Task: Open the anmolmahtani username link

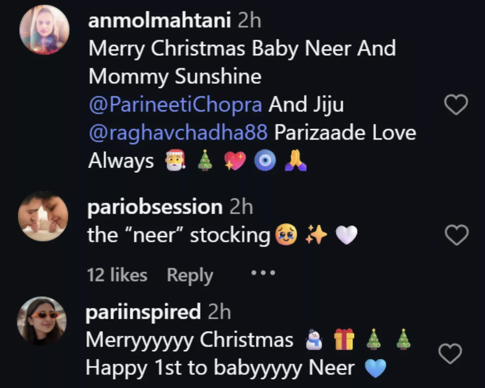Action: pyautogui.click(x=159, y=21)
